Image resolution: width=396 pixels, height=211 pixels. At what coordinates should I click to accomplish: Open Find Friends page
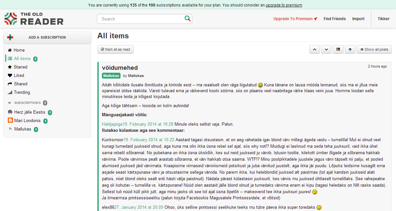[334, 19]
